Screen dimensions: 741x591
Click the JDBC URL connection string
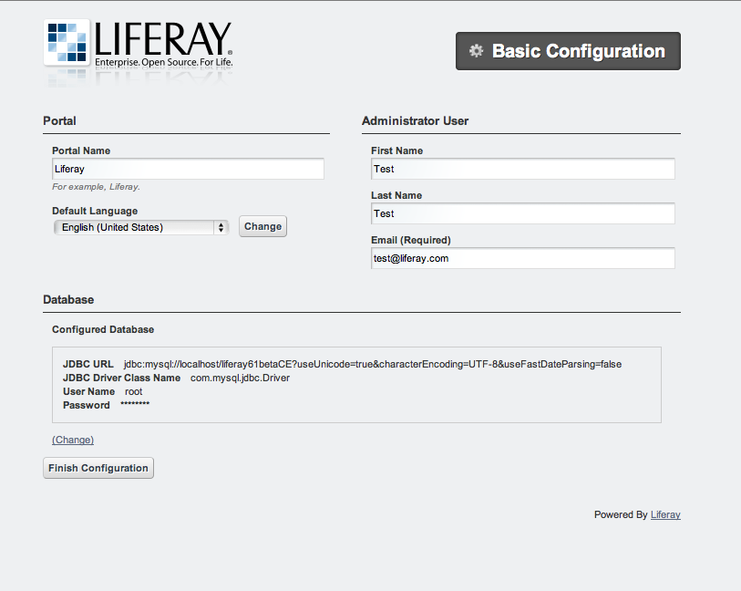[x=372, y=364]
